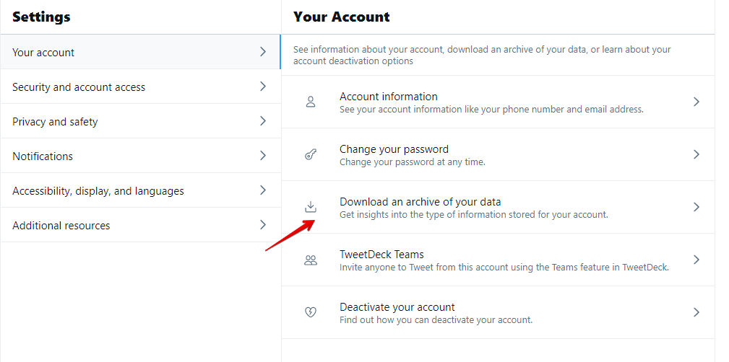
Task: Open the Account information link
Action: (x=389, y=97)
